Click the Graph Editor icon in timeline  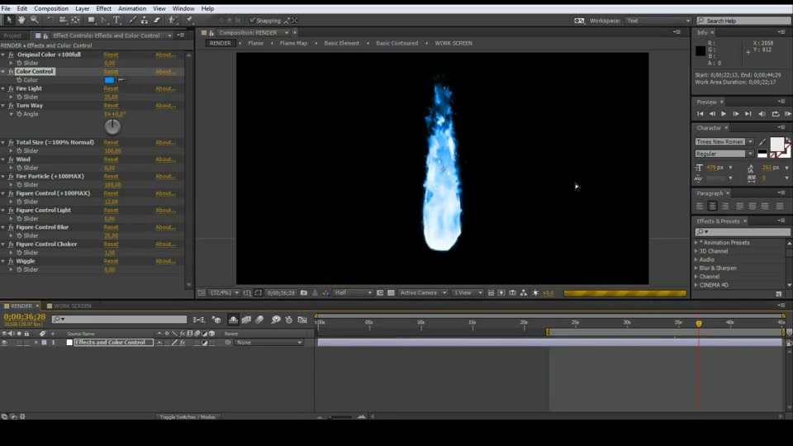pos(302,320)
